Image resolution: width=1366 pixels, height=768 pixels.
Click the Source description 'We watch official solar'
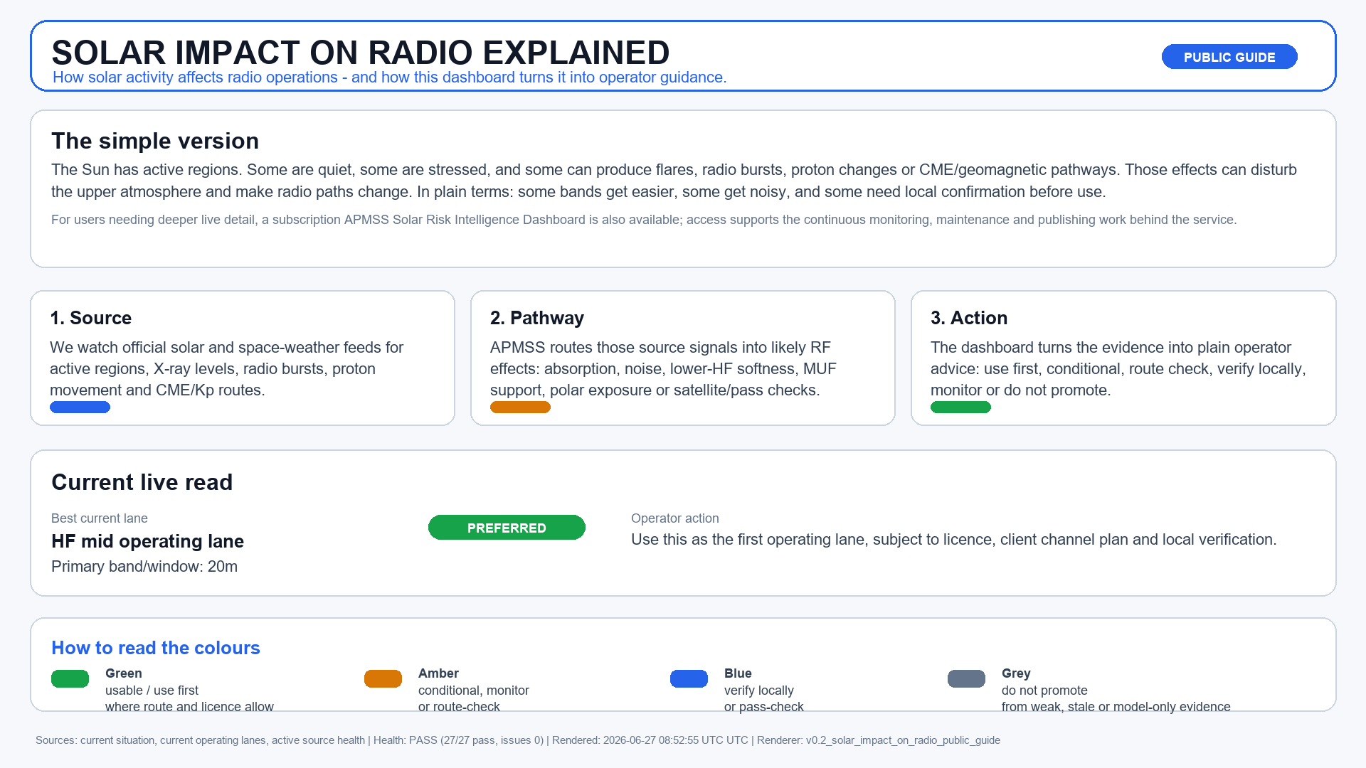(x=227, y=368)
